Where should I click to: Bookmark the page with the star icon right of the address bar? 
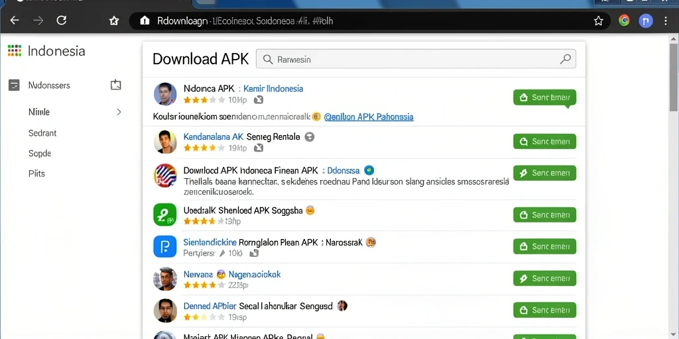(599, 21)
